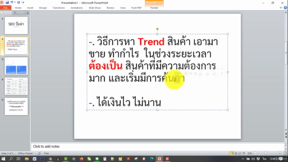The width and height of the screenshot is (288, 162).
Task: Click the vertical scrollbar up arrow
Action: (286, 13)
